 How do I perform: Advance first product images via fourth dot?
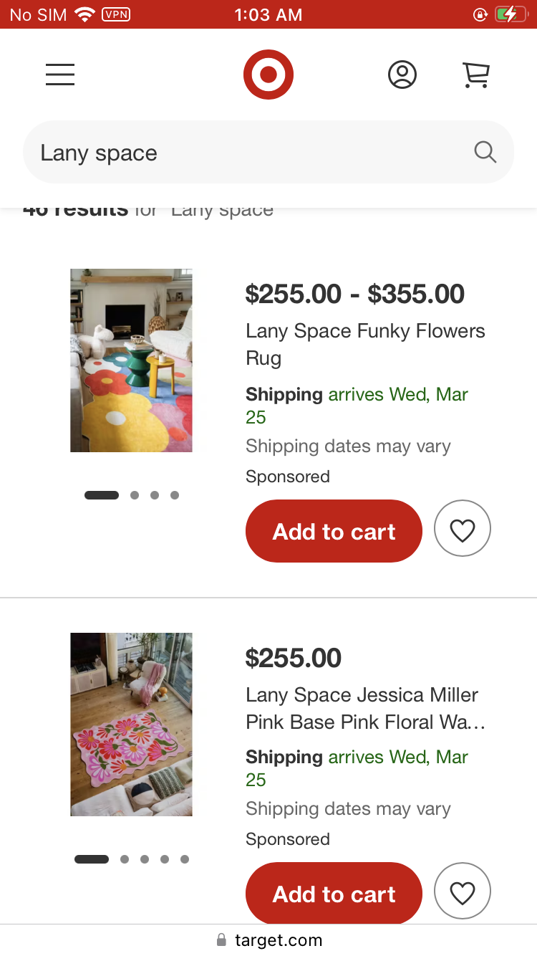[174, 494]
